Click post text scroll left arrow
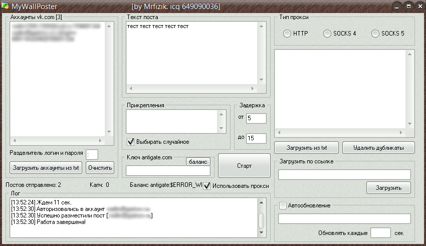 click(x=131, y=88)
